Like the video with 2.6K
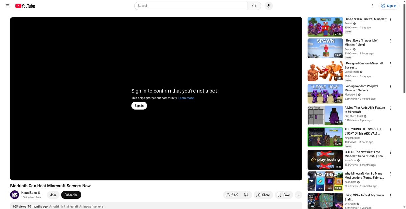Screen dimensions: 406x209 tap(232, 195)
